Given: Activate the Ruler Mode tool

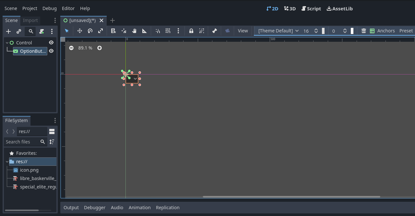Looking at the screenshot, I should 145,31.
